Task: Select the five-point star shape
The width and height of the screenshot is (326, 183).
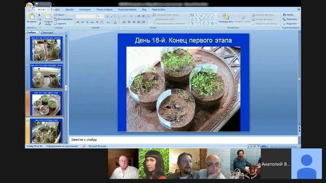Action: (x=212, y=23)
